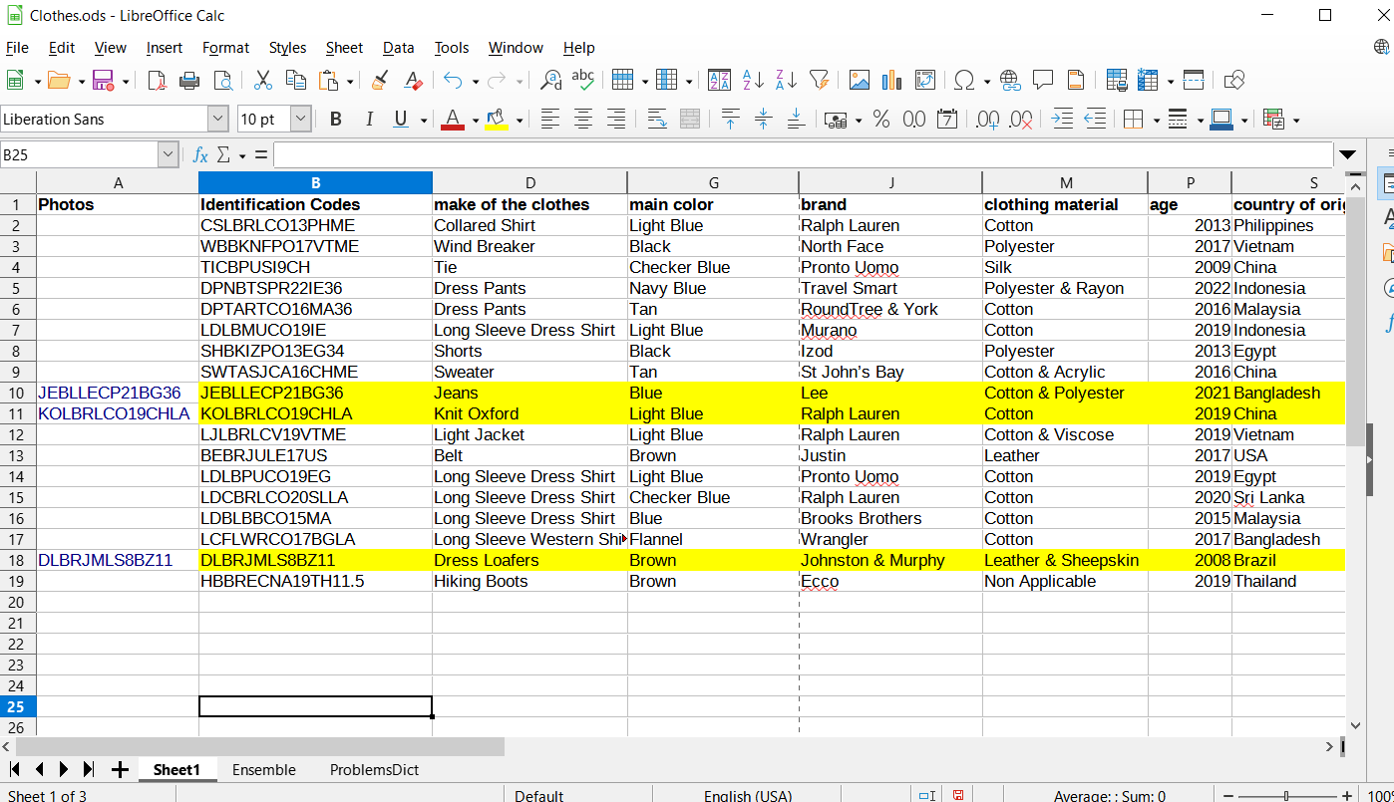Open the Format menu
Screen dimensions: 1394x802
(225, 48)
